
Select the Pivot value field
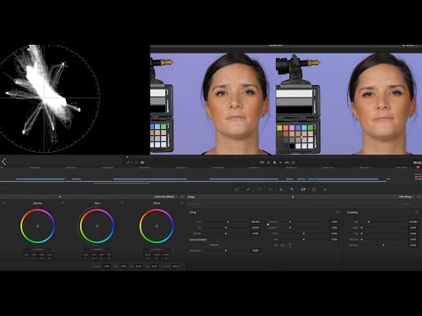click(x=123, y=266)
